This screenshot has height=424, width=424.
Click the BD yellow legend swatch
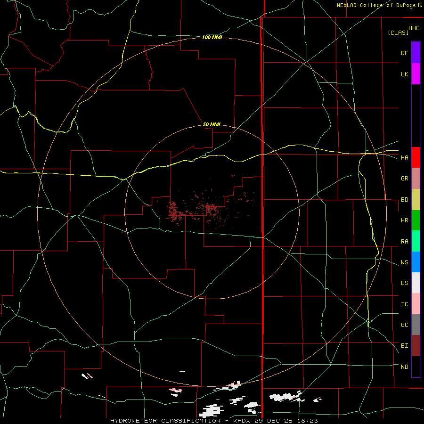tap(416, 200)
